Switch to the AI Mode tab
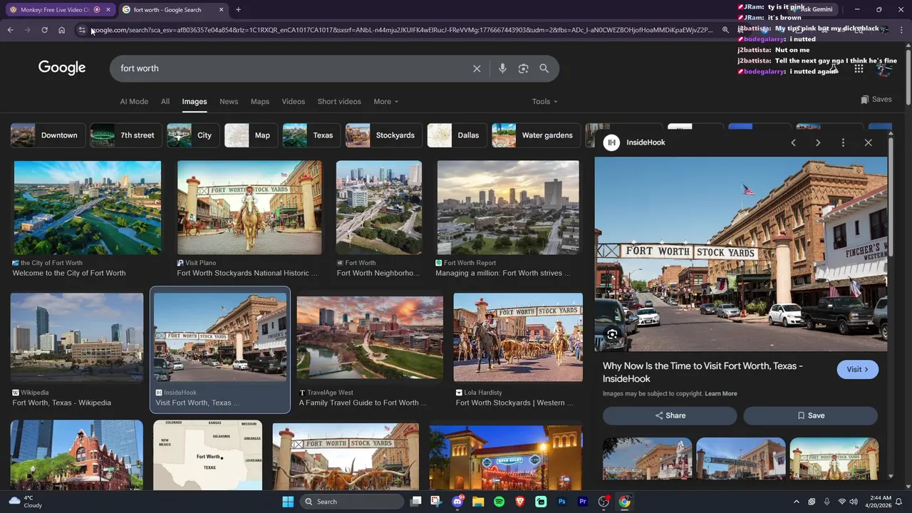The image size is (912, 513). coord(134,101)
